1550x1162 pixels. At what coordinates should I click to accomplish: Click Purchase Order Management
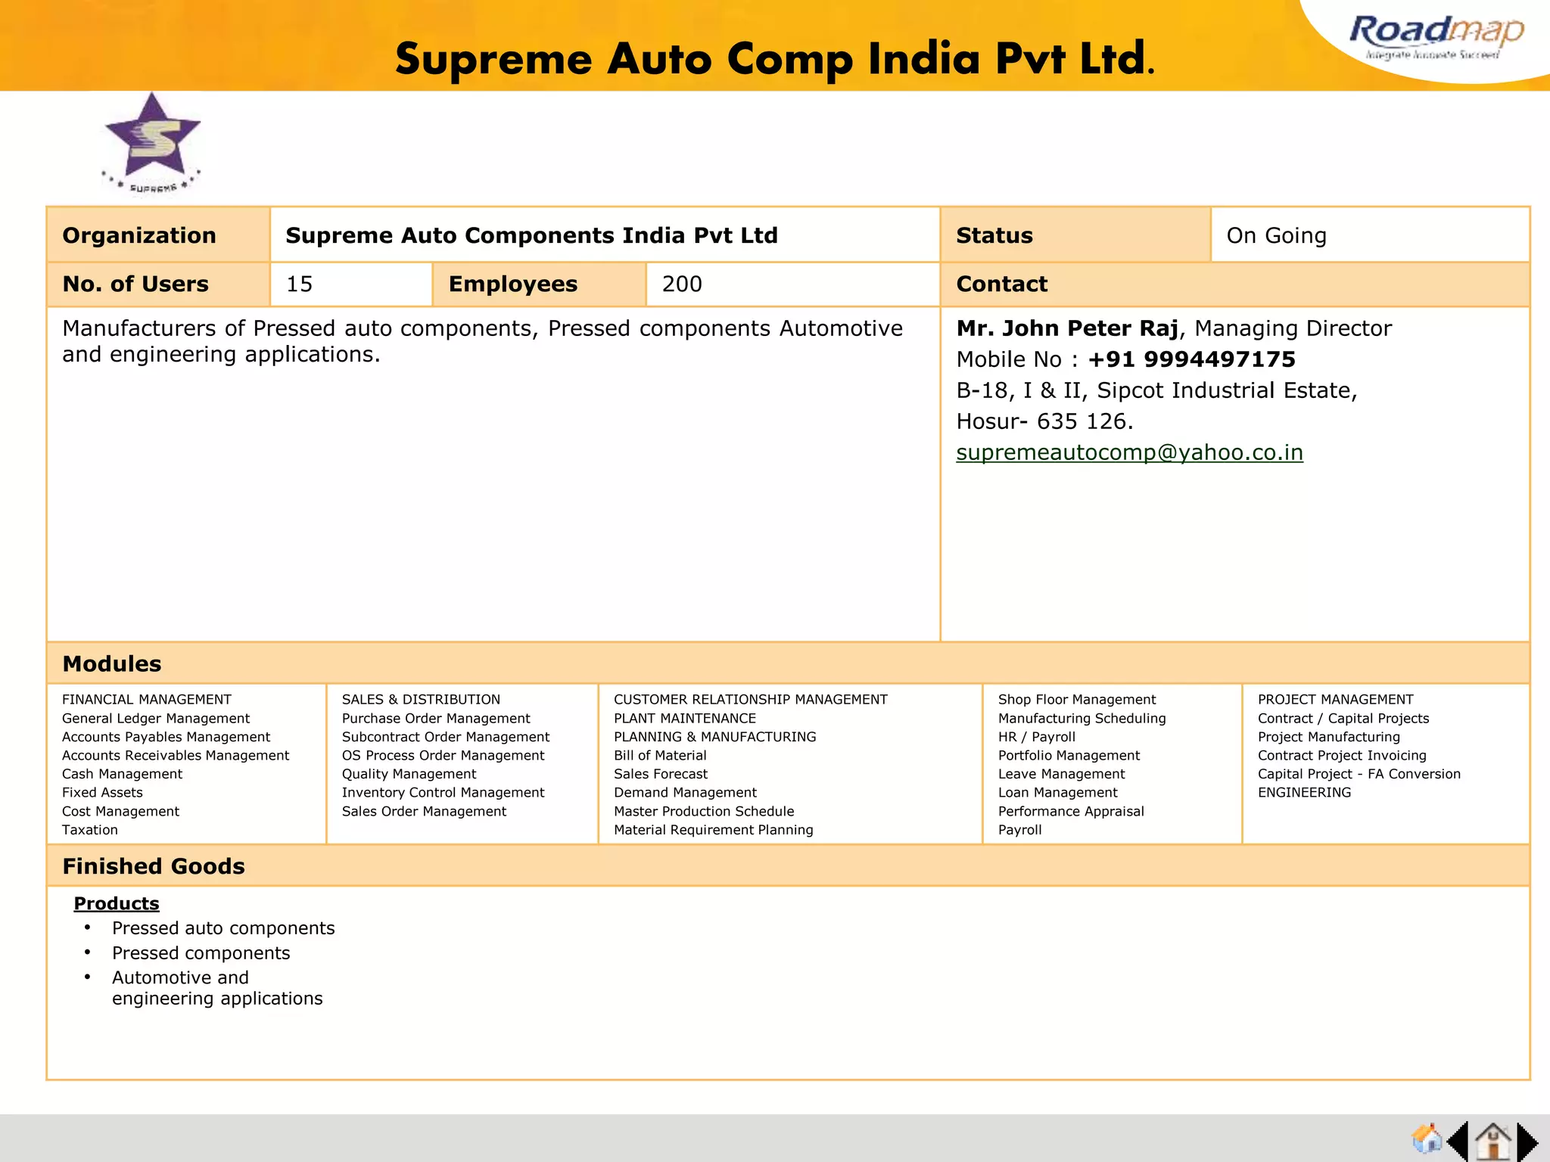(x=436, y=718)
